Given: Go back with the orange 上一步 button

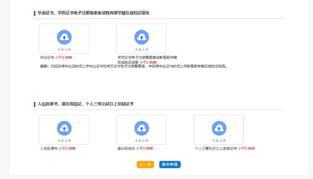Looking at the screenshot, I should (x=145, y=165).
